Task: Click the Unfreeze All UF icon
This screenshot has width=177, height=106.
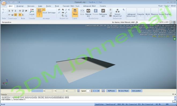Action: (x=103, y=11)
